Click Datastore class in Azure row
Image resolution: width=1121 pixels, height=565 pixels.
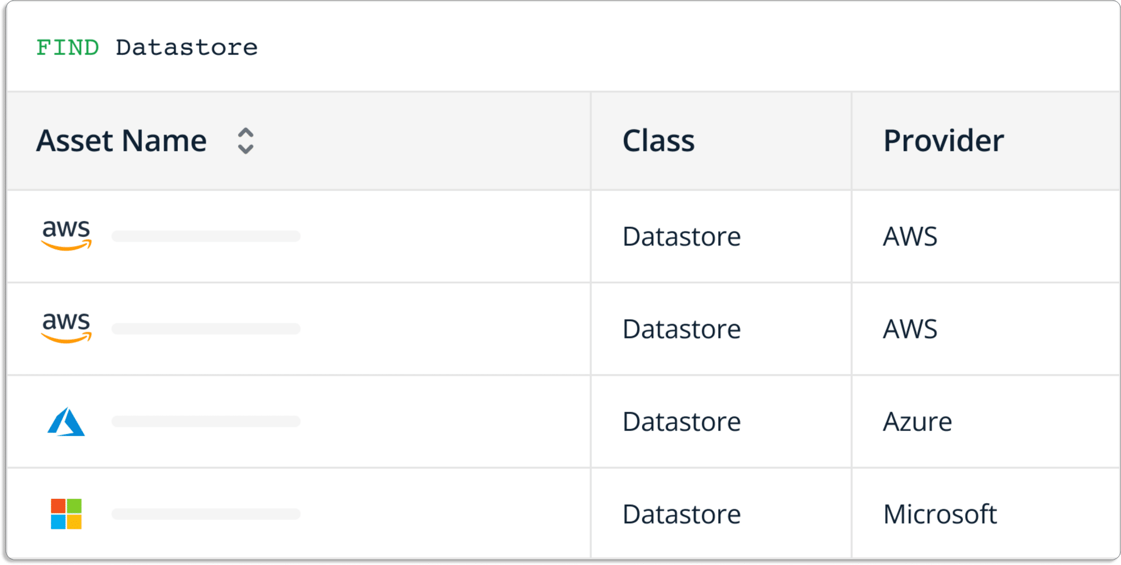click(x=681, y=422)
